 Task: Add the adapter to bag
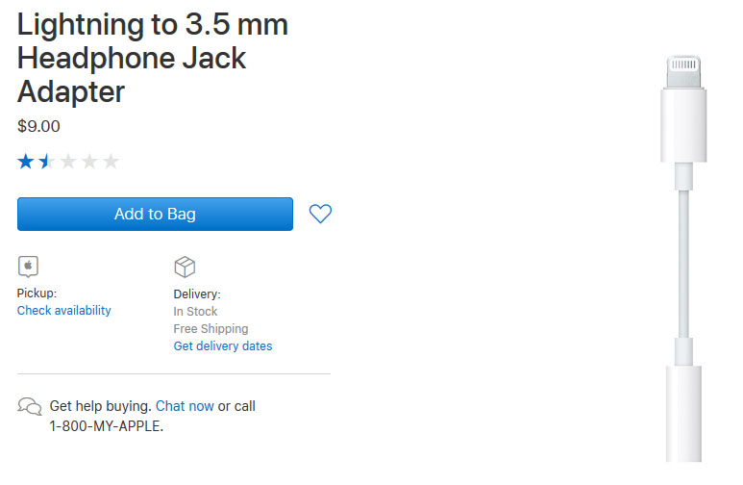click(155, 214)
